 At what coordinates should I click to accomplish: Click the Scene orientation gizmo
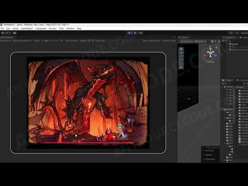[210, 53]
